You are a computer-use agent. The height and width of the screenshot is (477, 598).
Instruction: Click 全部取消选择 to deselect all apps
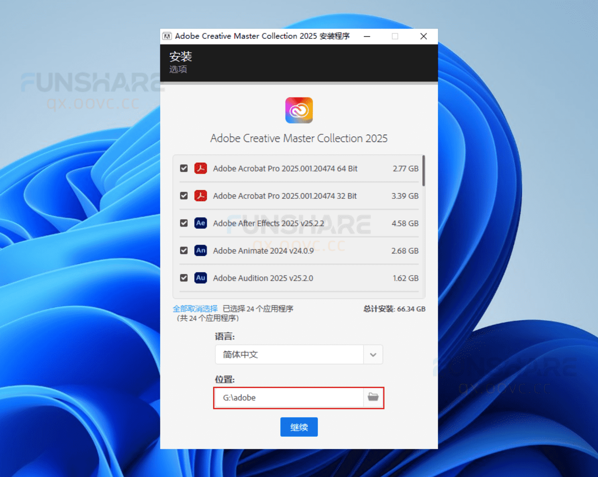195,308
